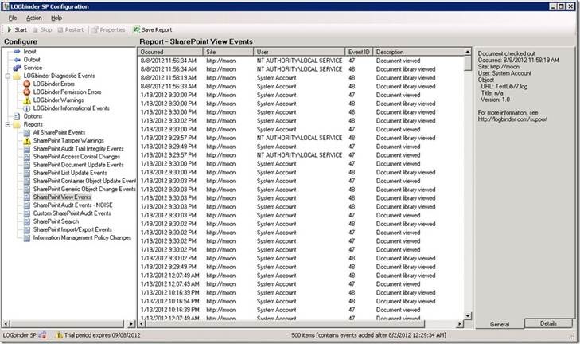The image size is (580, 344).
Task: Open LOGbinder Warnings yellow triangle item
Action: click(x=26, y=100)
